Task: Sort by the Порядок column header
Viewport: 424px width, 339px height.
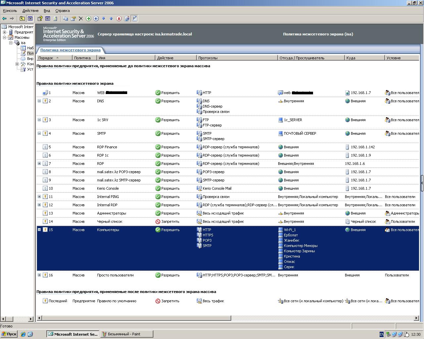Action: 54,58
